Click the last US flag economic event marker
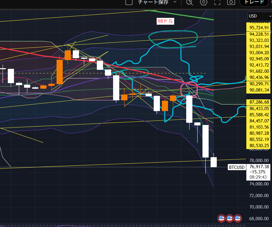Image resolution: width=272 pixels, height=227 pixels. (238, 219)
